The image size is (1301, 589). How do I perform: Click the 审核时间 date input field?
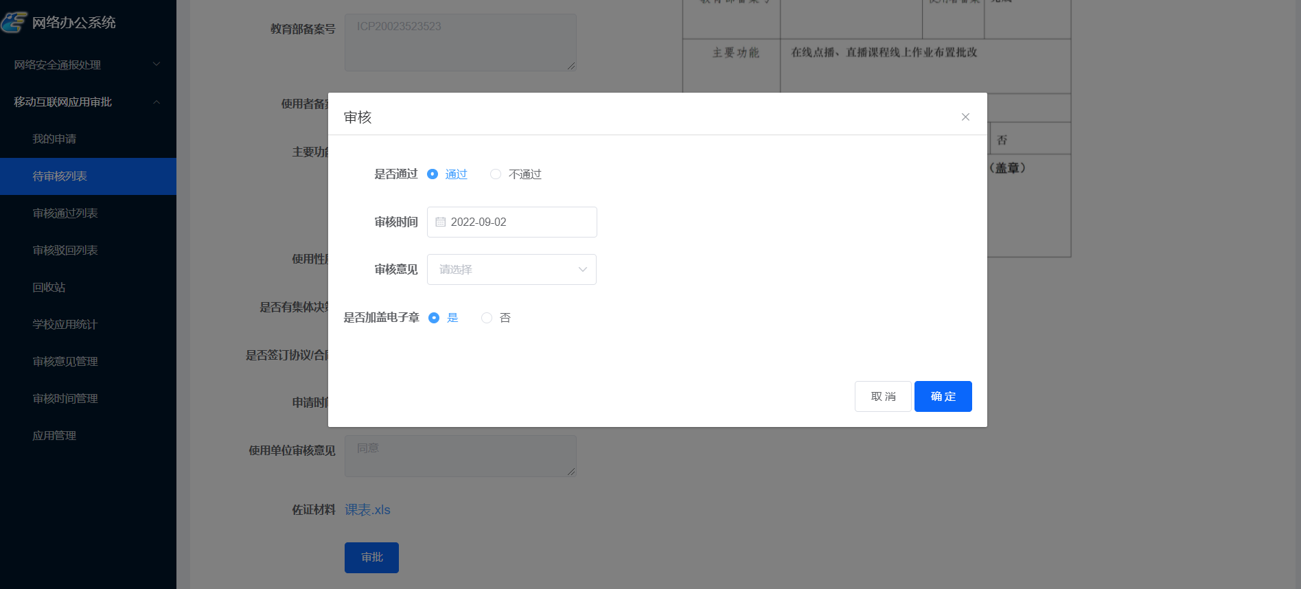(518, 222)
